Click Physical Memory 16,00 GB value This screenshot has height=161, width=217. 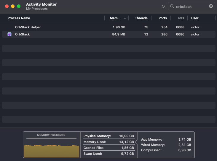pyautogui.click(x=127, y=136)
